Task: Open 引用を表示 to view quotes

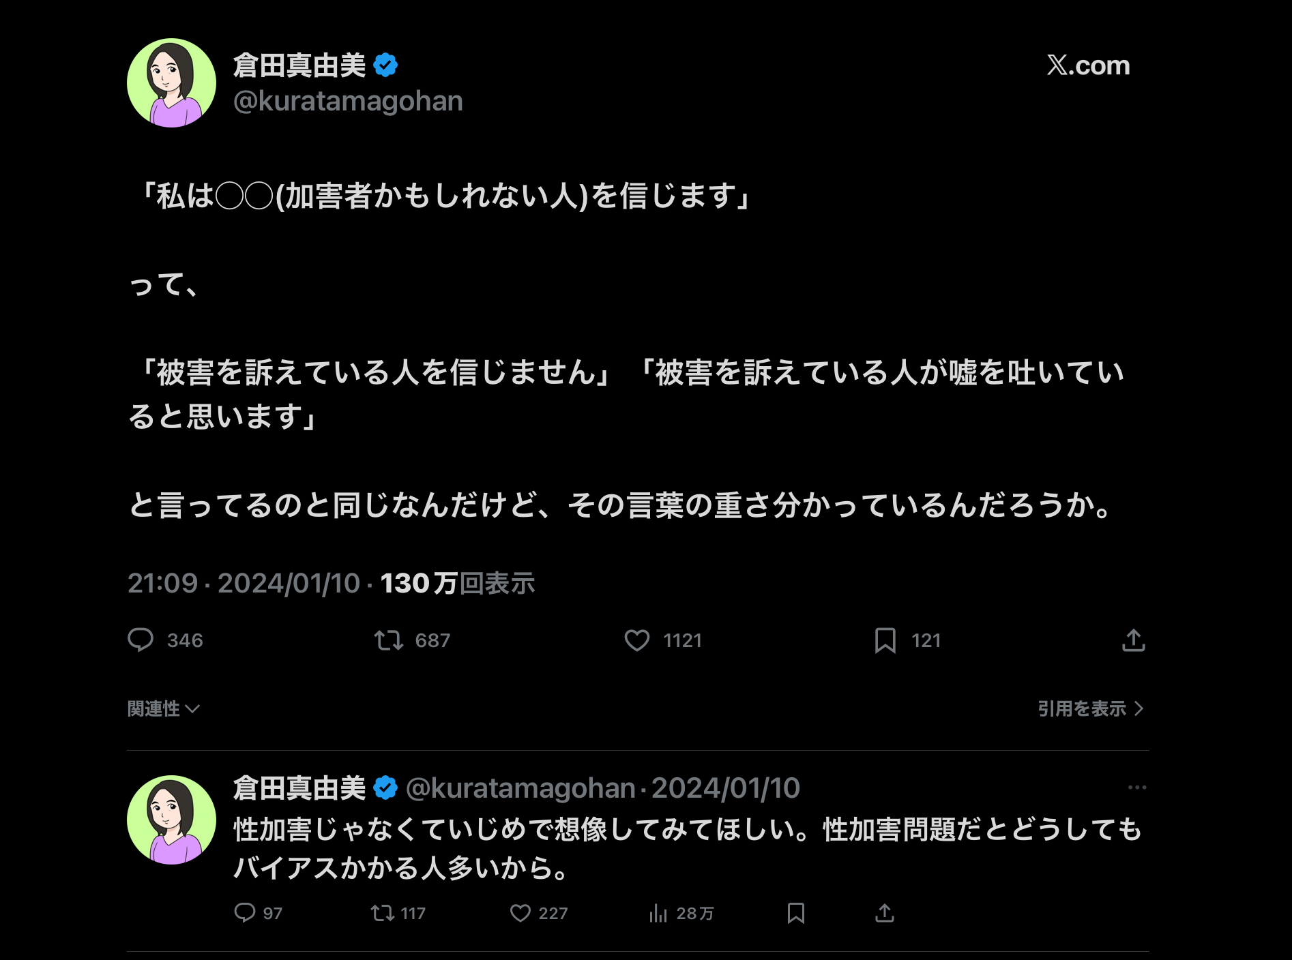Action: click(x=1089, y=708)
